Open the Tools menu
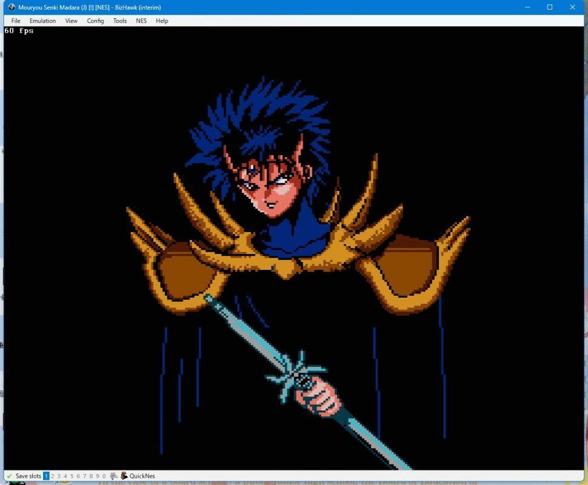This screenshot has height=485, width=588. click(120, 21)
